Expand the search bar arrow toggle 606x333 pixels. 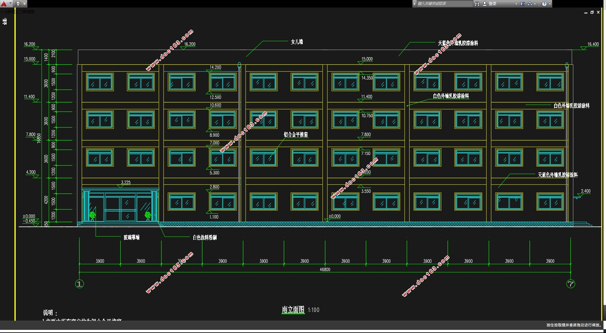coord(415,4)
